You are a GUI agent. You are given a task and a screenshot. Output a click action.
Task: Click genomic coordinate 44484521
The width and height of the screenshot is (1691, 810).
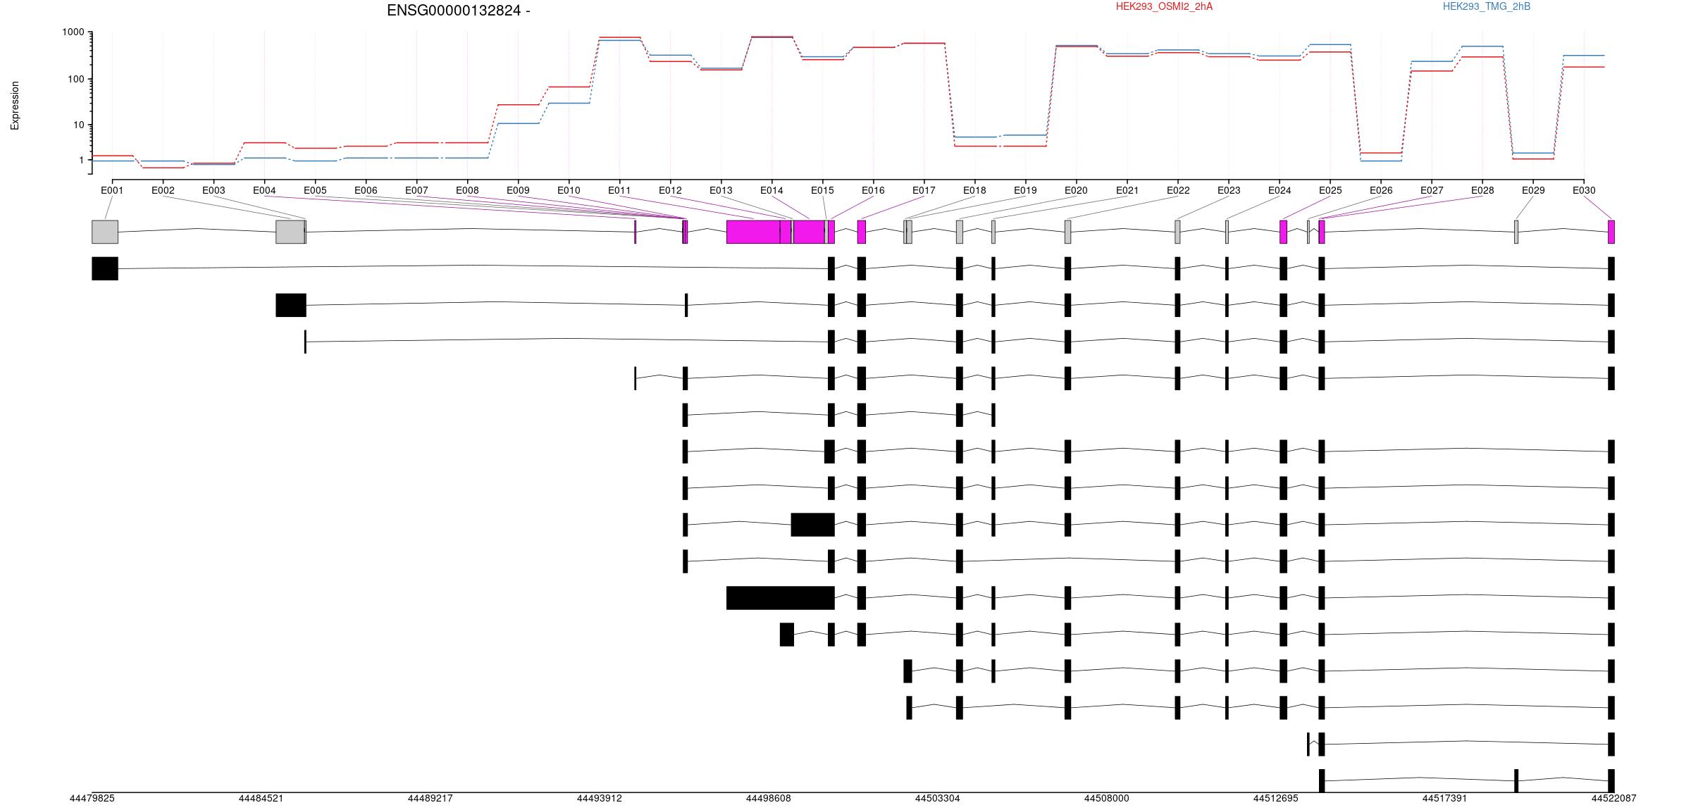click(261, 799)
